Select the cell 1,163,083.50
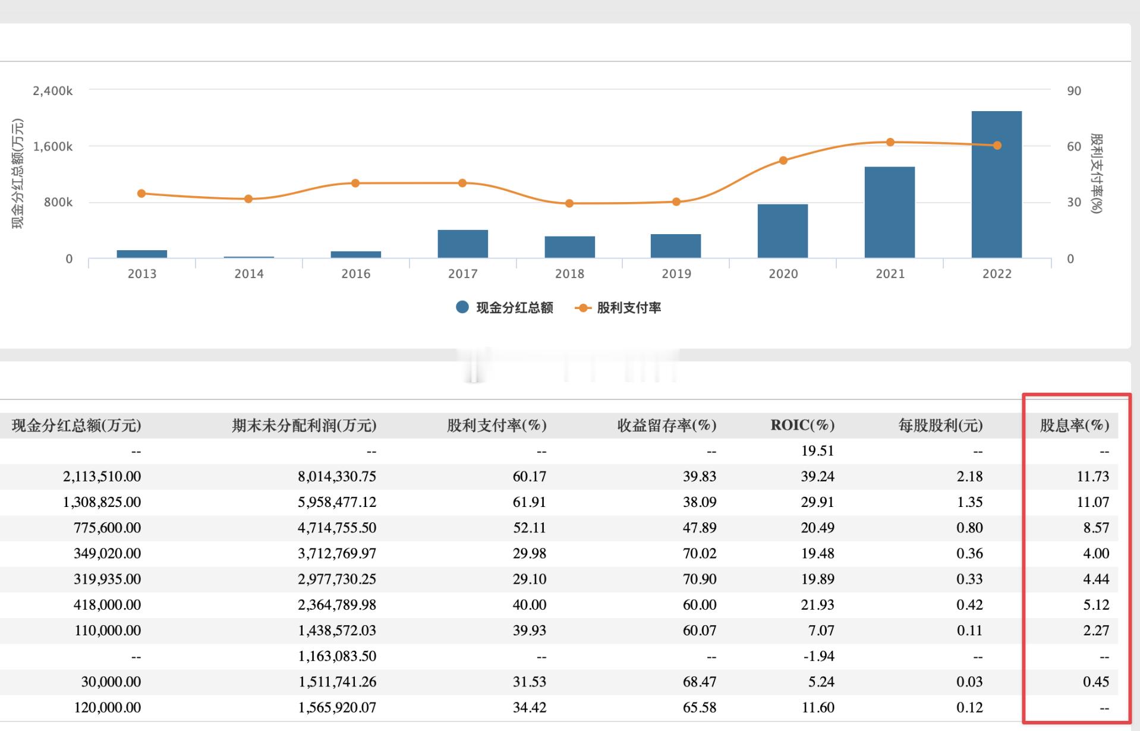This screenshot has height=731, width=1140. (337, 656)
